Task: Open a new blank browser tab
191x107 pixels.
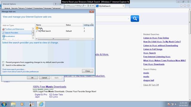Action: 127,6
